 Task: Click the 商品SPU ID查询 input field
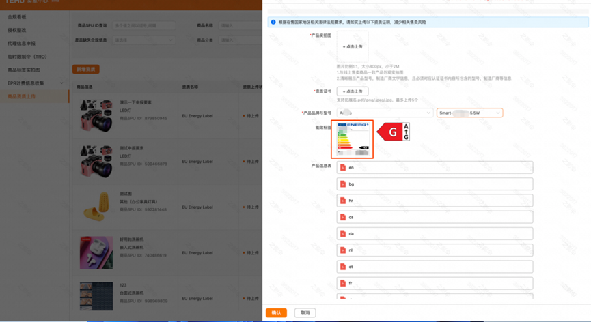coord(143,25)
